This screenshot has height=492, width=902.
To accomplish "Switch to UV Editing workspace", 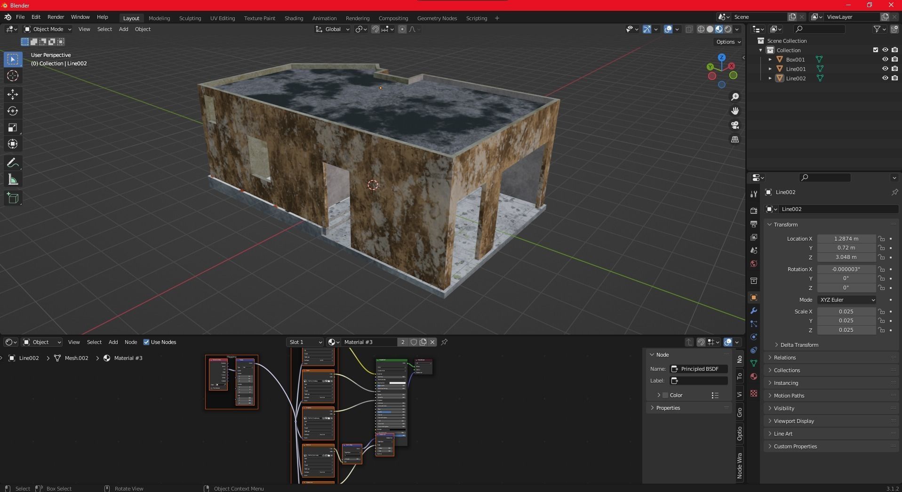I will pos(222,18).
